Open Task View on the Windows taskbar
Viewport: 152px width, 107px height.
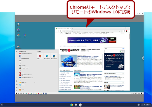click(x=21, y=93)
